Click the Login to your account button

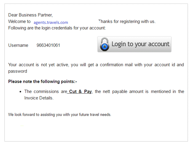pyautogui.click(x=134, y=44)
